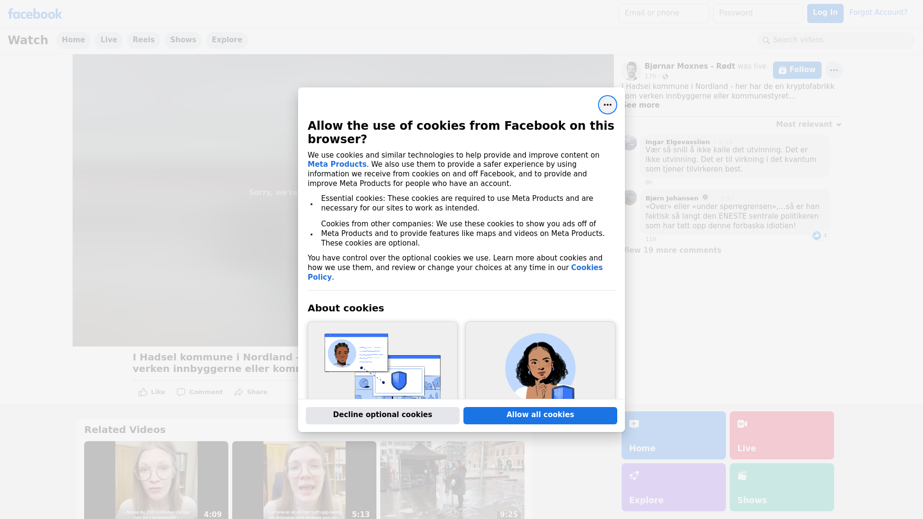Click Allow all cookies button
The height and width of the screenshot is (519, 923).
540,415
